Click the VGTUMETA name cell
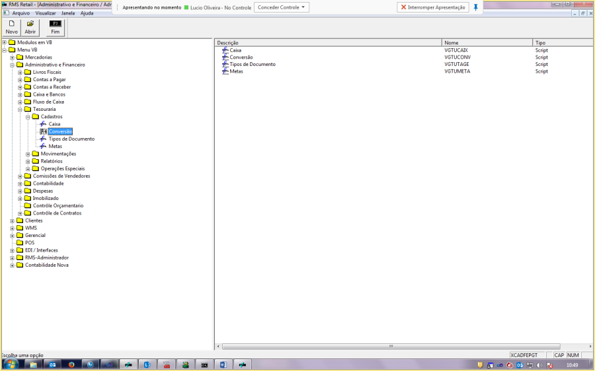Image resolution: width=595 pixels, height=371 pixels. point(457,71)
